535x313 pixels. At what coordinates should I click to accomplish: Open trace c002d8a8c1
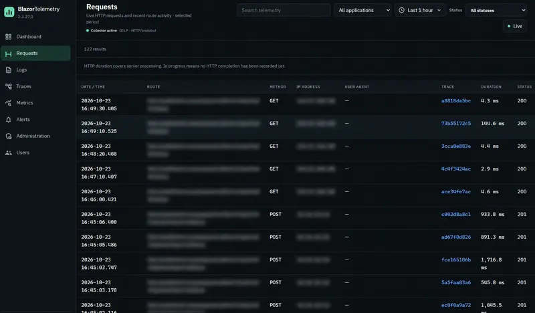[456, 215]
